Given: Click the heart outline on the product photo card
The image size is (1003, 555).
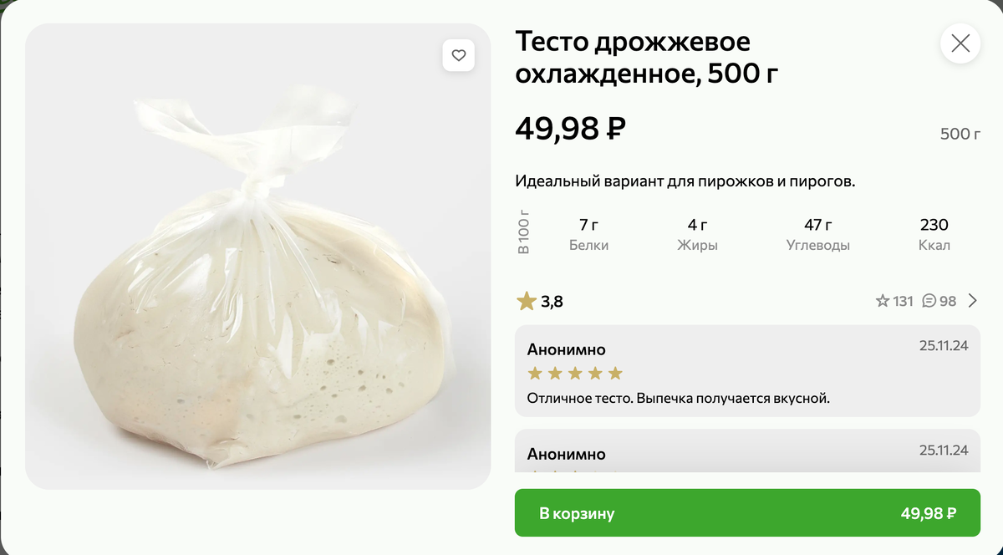Looking at the screenshot, I should pos(458,54).
